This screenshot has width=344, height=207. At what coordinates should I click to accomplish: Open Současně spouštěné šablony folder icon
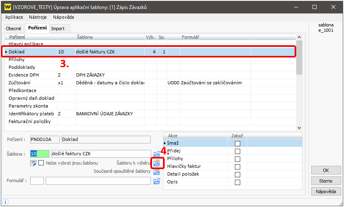point(156,172)
